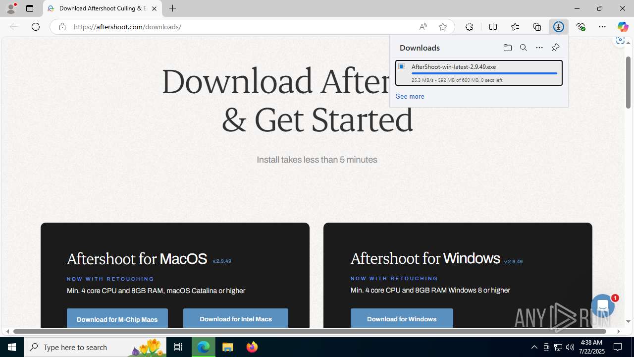Click Download for Intel Macs button
634x357 pixels.
tap(236, 318)
